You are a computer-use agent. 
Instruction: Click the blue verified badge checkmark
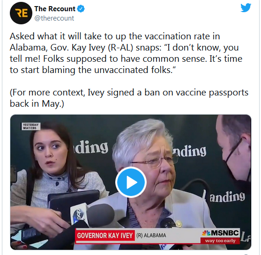tap(81, 9)
